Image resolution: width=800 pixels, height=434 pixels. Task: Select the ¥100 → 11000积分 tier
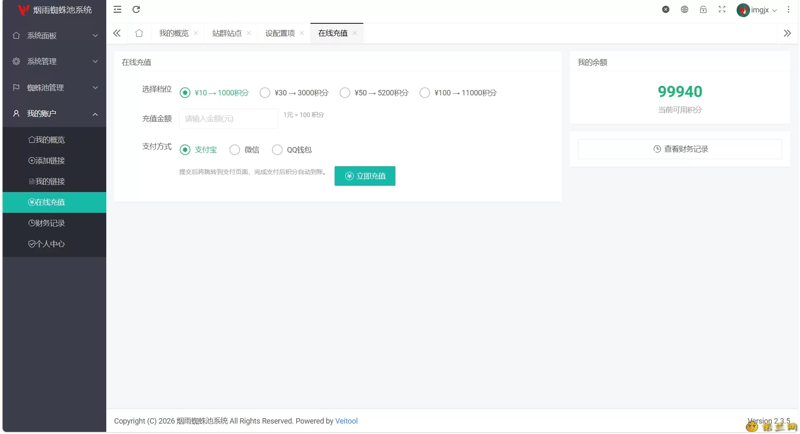(x=458, y=93)
